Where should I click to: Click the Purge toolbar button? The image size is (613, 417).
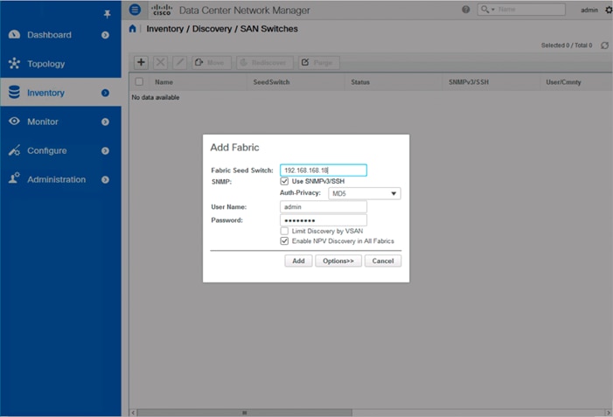click(x=319, y=63)
